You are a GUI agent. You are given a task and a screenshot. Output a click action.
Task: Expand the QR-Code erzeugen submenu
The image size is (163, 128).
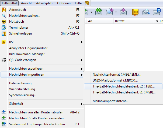tap(82, 60)
